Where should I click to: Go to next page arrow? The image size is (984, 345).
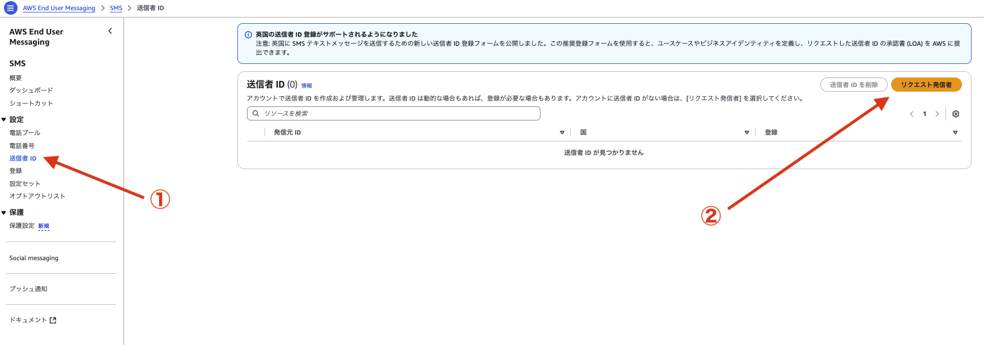point(937,114)
